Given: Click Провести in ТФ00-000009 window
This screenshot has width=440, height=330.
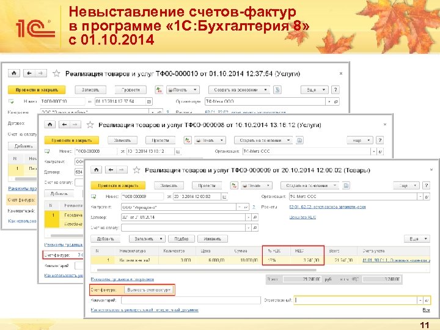Looking at the screenshot, I should click(207, 186).
